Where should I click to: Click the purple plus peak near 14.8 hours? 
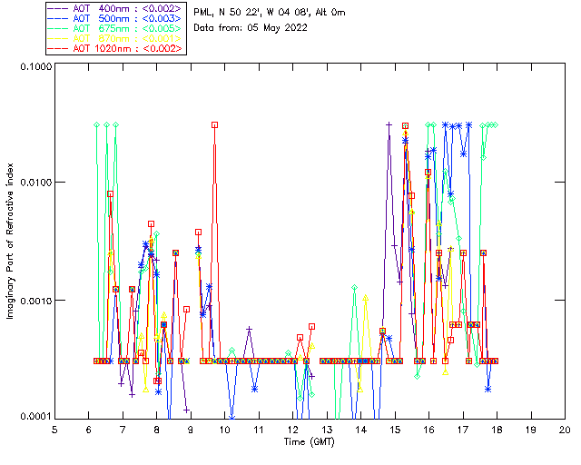point(389,124)
